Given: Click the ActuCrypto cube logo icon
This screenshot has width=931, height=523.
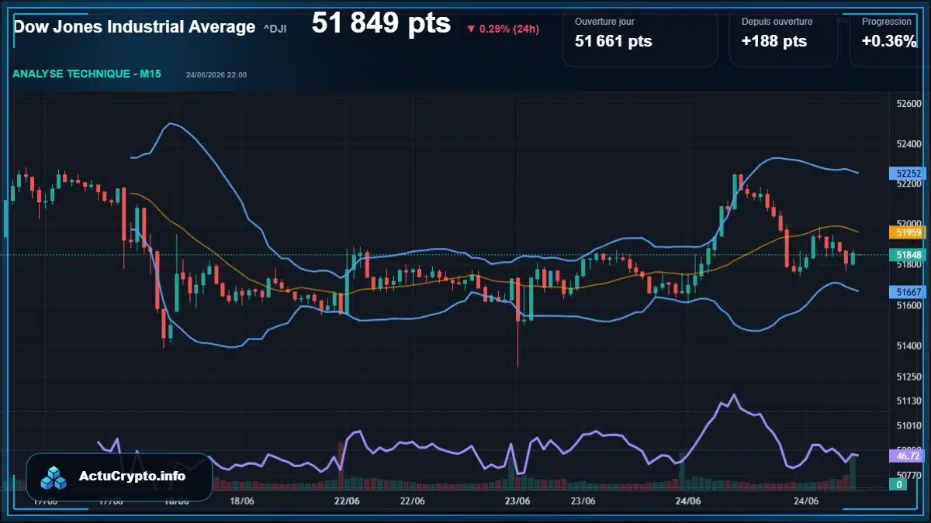Looking at the screenshot, I should pos(54,477).
